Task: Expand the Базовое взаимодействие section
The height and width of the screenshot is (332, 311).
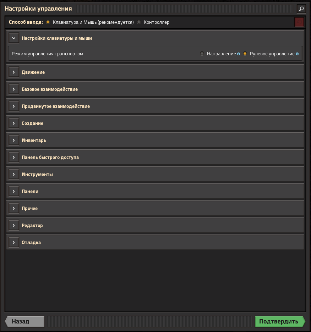Action: coord(14,89)
